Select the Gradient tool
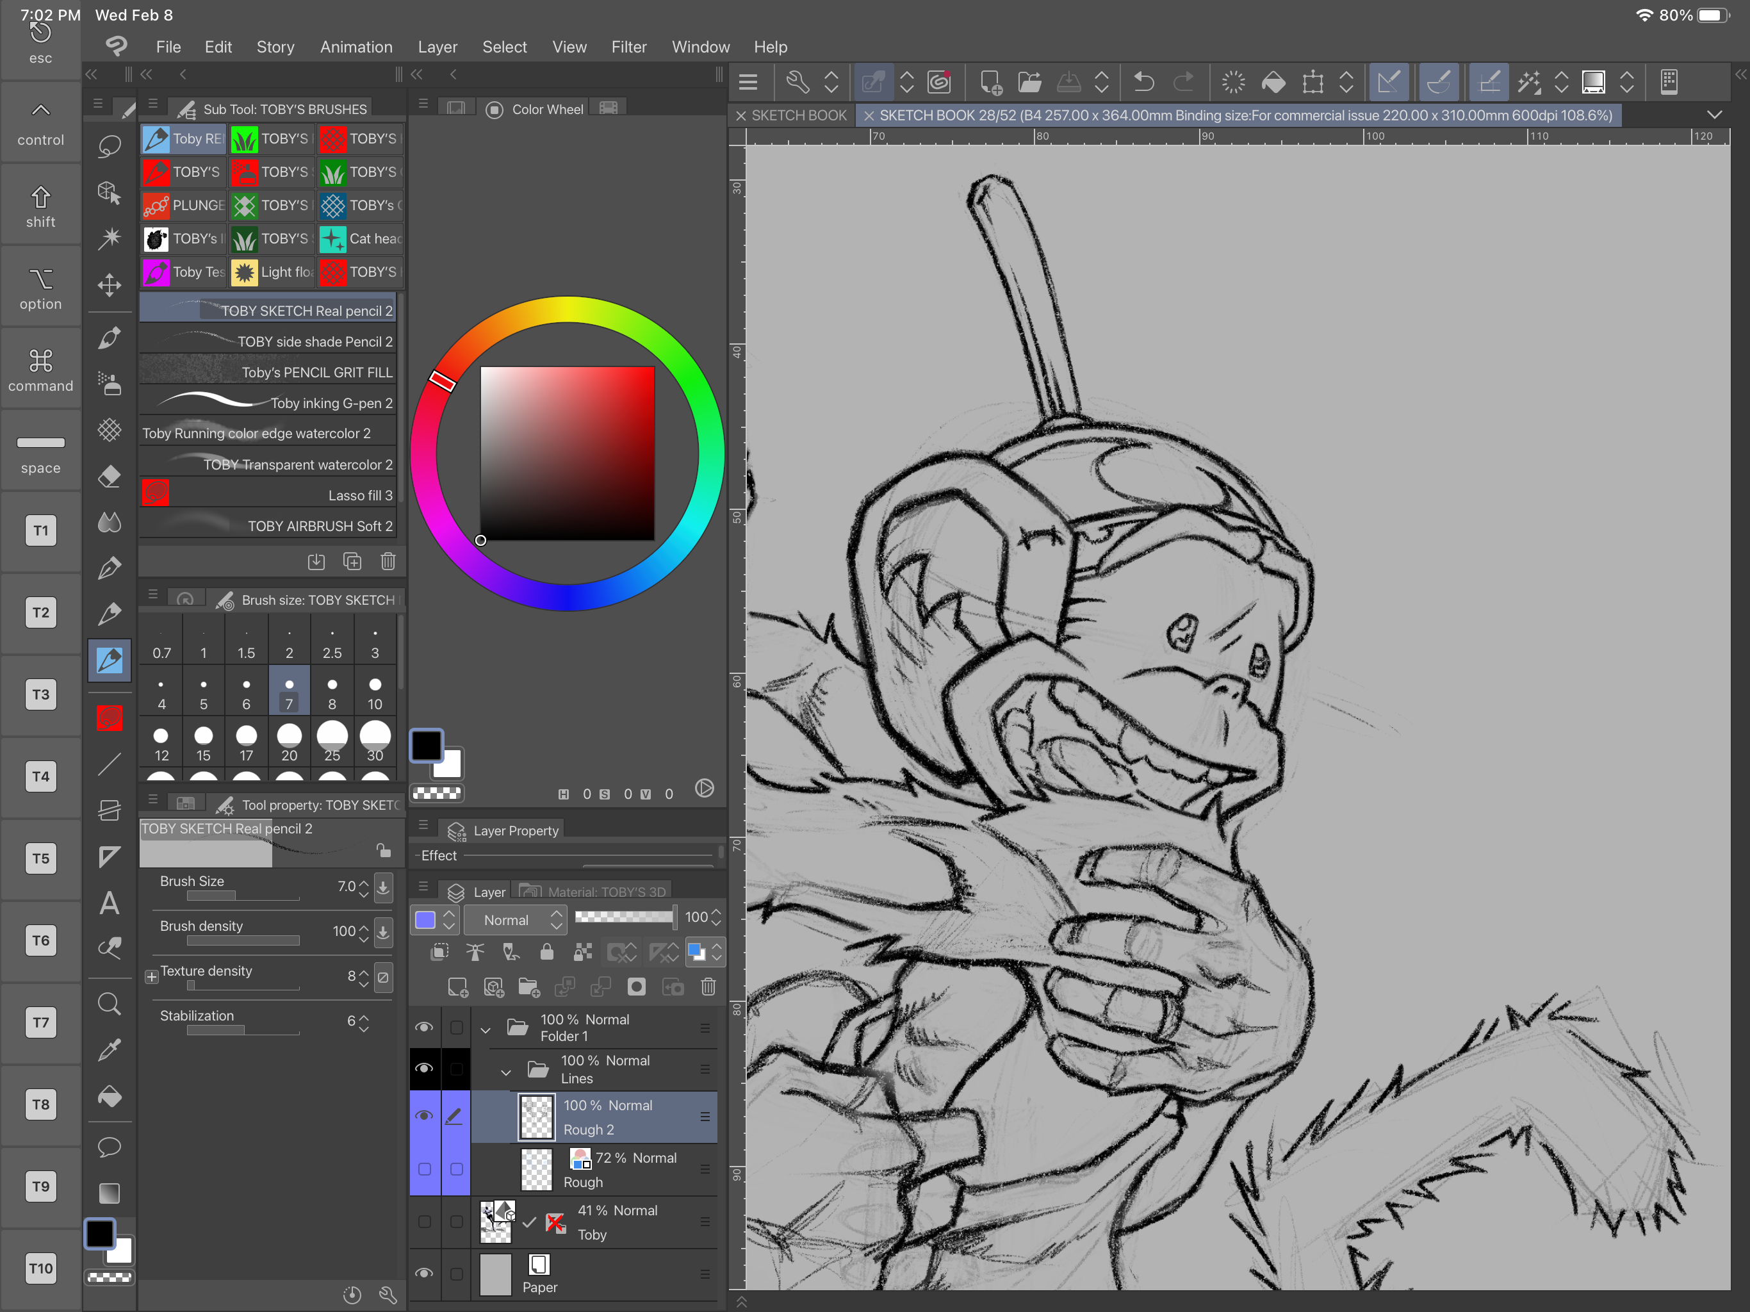 pyautogui.click(x=109, y=1192)
